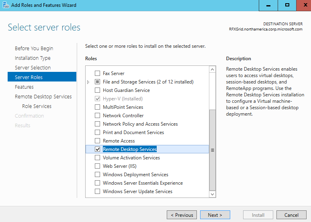The height and width of the screenshot is (222, 311).
Task: Click the scroll down arrow in Roles list
Action: (212, 194)
